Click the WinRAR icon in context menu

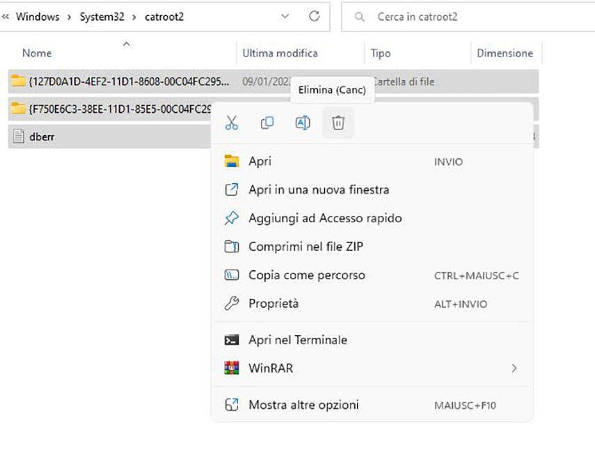click(x=232, y=368)
